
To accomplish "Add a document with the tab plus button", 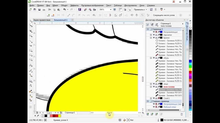I will pos(72,20).
